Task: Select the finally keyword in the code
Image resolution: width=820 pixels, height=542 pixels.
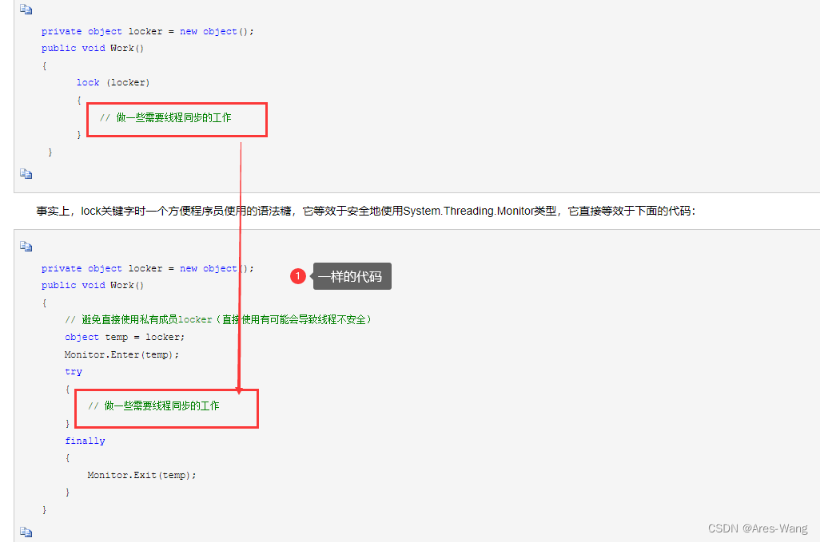Action: tap(85, 440)
